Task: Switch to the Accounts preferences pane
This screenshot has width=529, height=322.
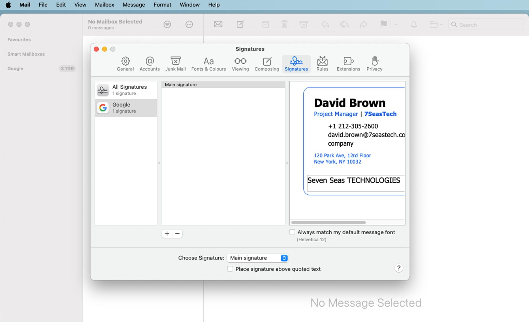Action: coord(150,64)
